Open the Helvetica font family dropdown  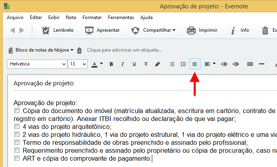coord(37,64)
